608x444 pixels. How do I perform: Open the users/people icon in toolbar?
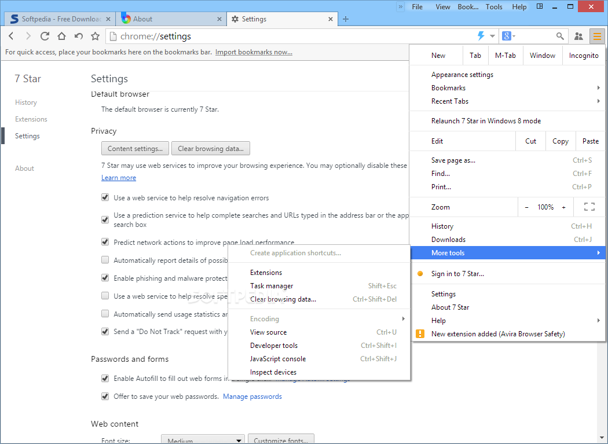coord(578,36)
